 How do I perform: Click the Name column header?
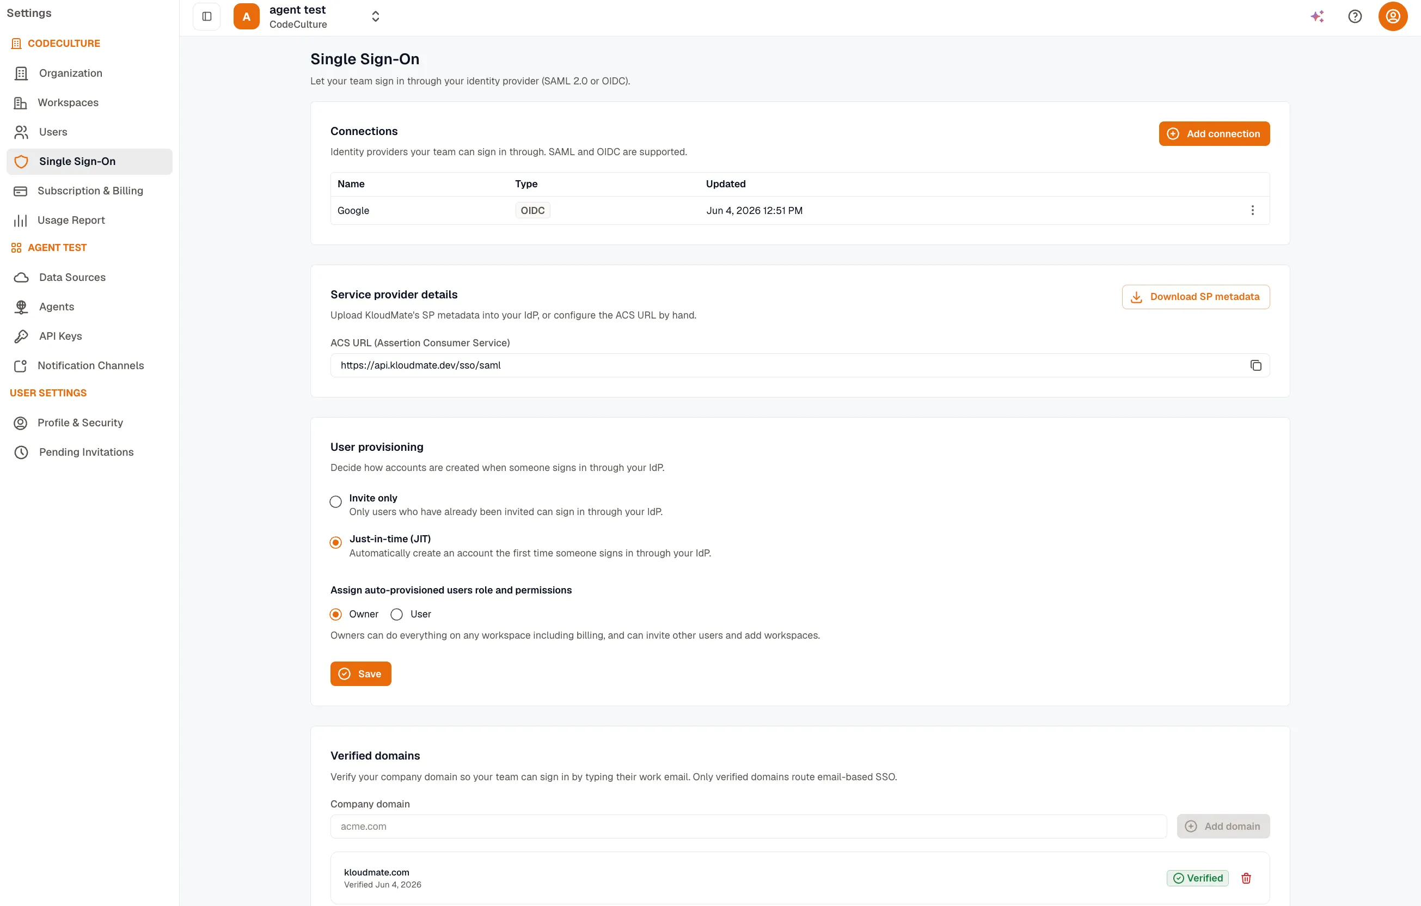351,184
